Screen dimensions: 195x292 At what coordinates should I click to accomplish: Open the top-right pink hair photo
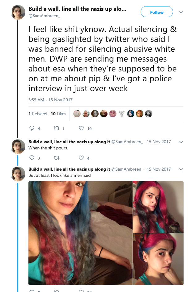coord(158,207)
